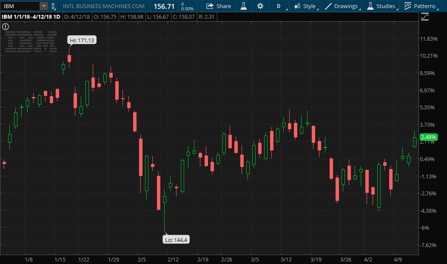
Task: Click the 0.00% change value
Action: point(187,8)
